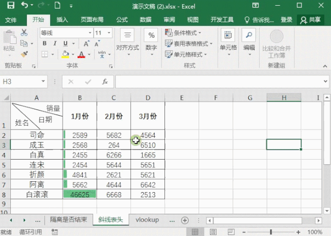Click the insert function fx button
The image size is (331, 236).
point(105,82)
